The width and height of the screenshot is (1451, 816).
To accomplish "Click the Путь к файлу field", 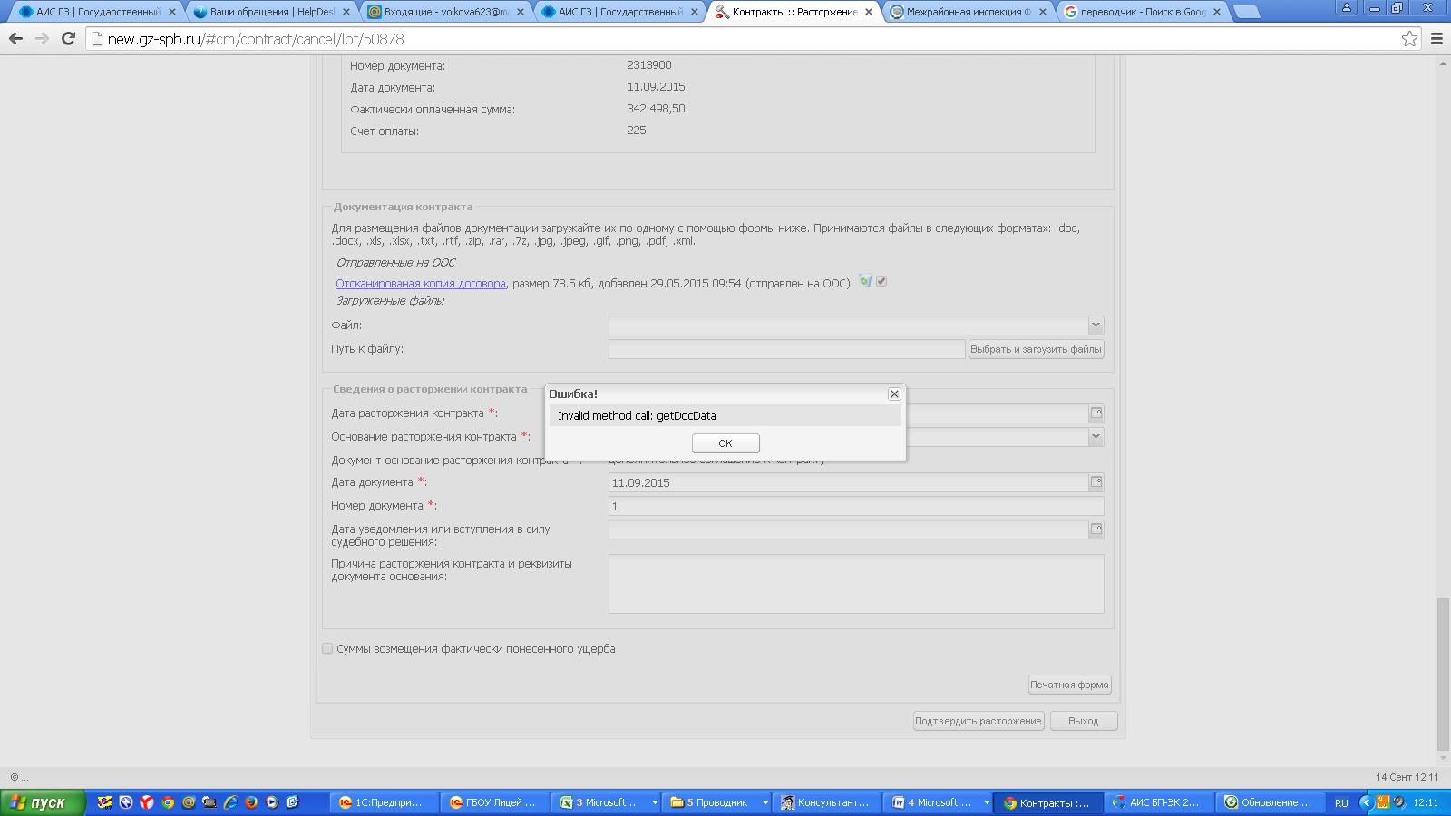I will (786, 349).
